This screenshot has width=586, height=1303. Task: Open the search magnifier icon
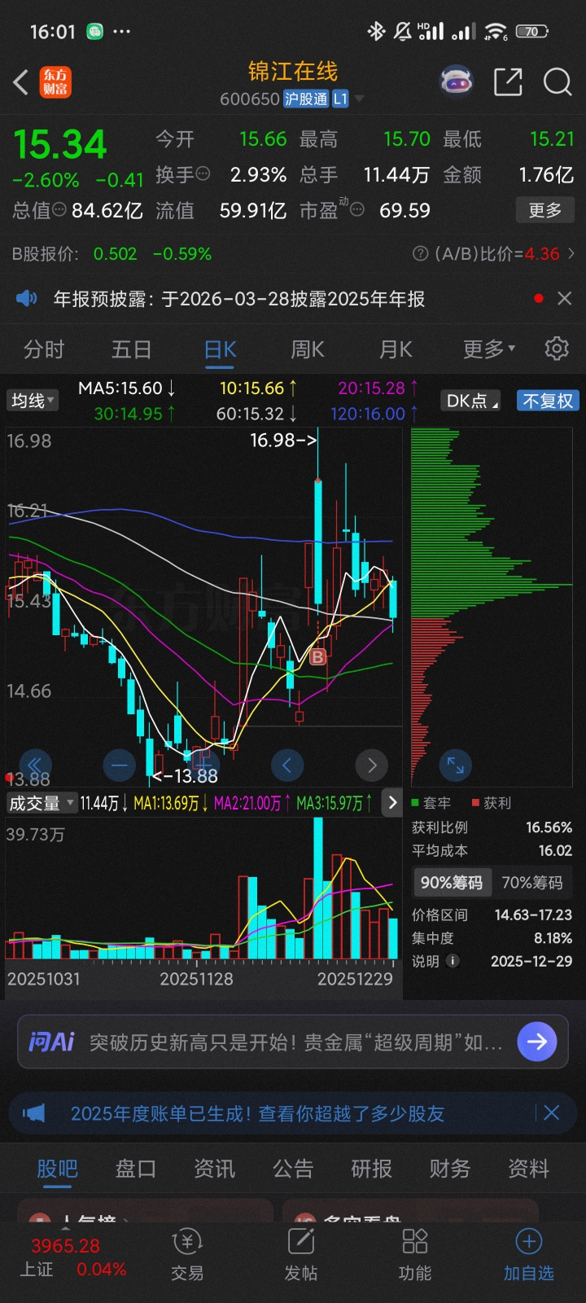click(x=558, y=81)
